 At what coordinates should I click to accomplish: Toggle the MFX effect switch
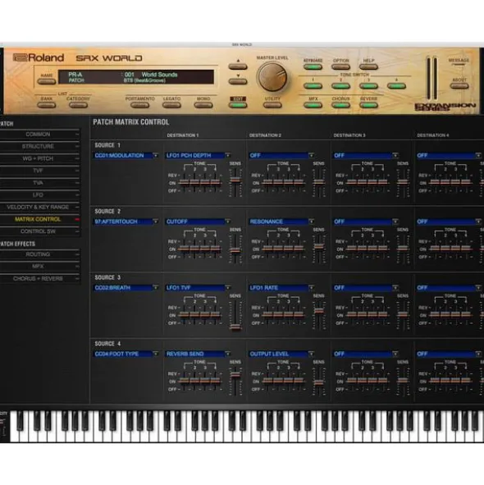[313, 105]
